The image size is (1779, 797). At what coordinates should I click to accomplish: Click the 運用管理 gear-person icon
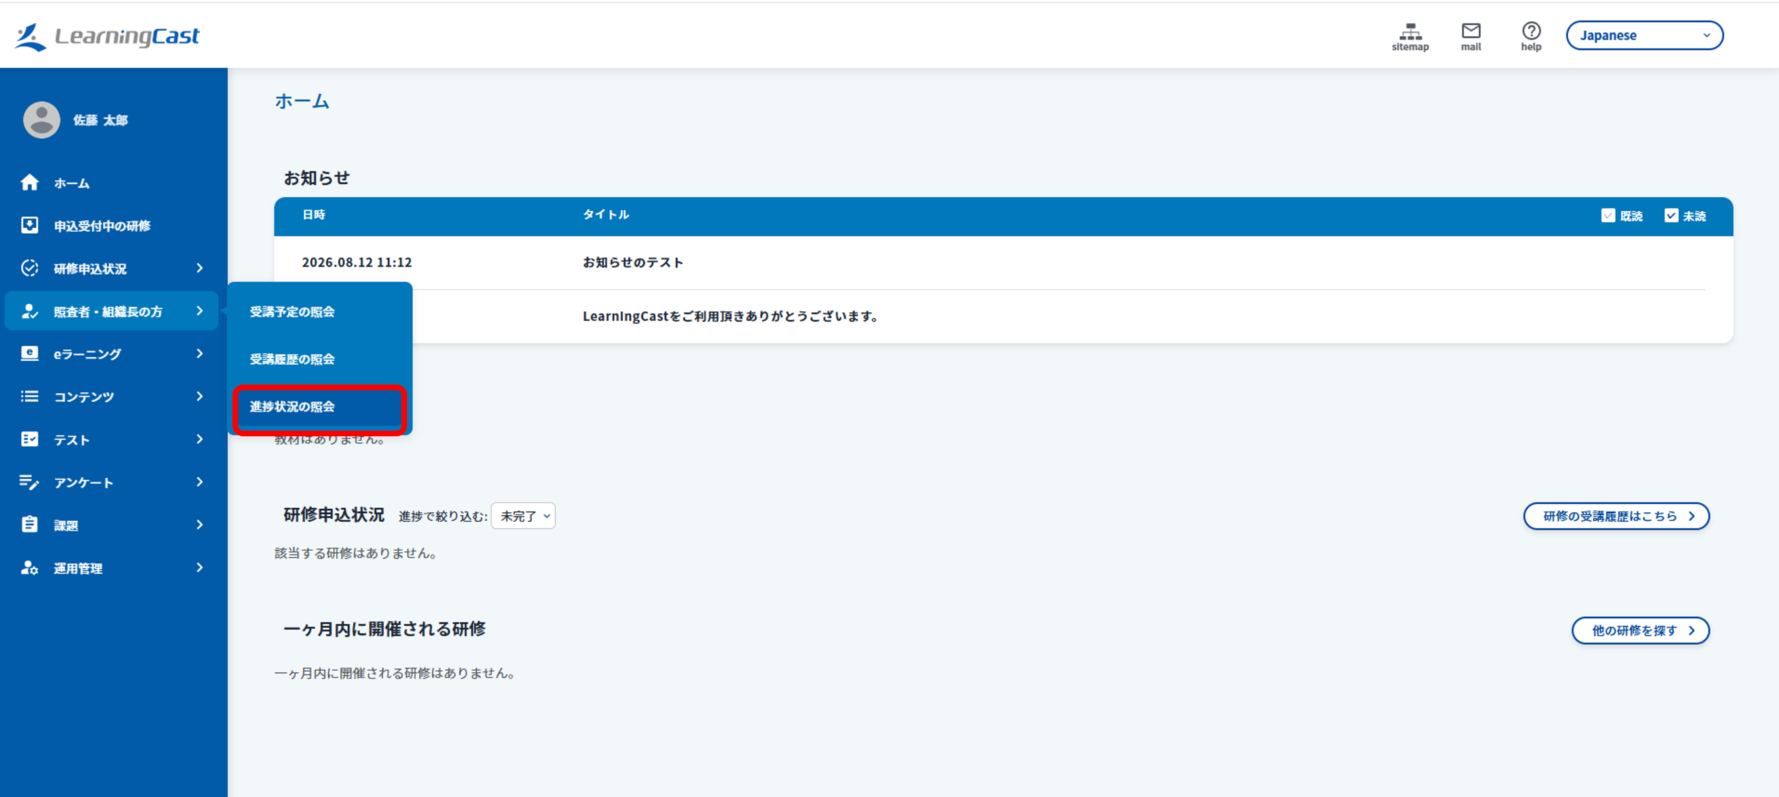(x=30, y=568)
